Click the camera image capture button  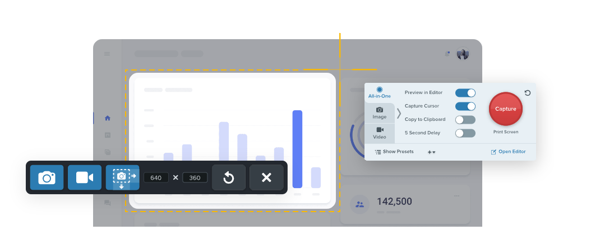47,177
